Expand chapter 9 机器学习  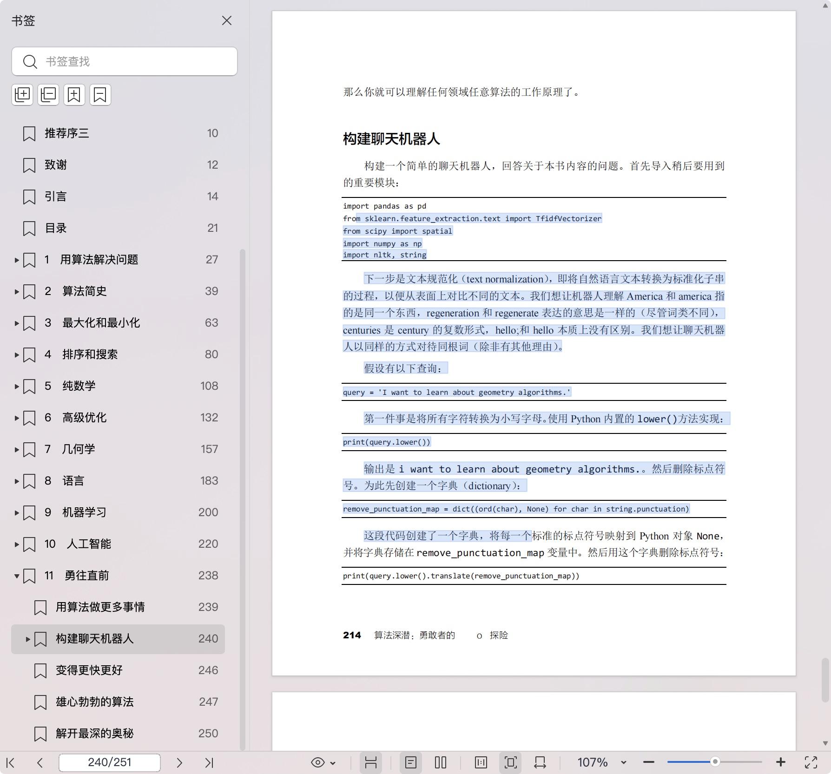(17, 512)
